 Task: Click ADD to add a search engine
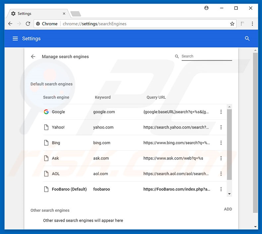(228, 209)
